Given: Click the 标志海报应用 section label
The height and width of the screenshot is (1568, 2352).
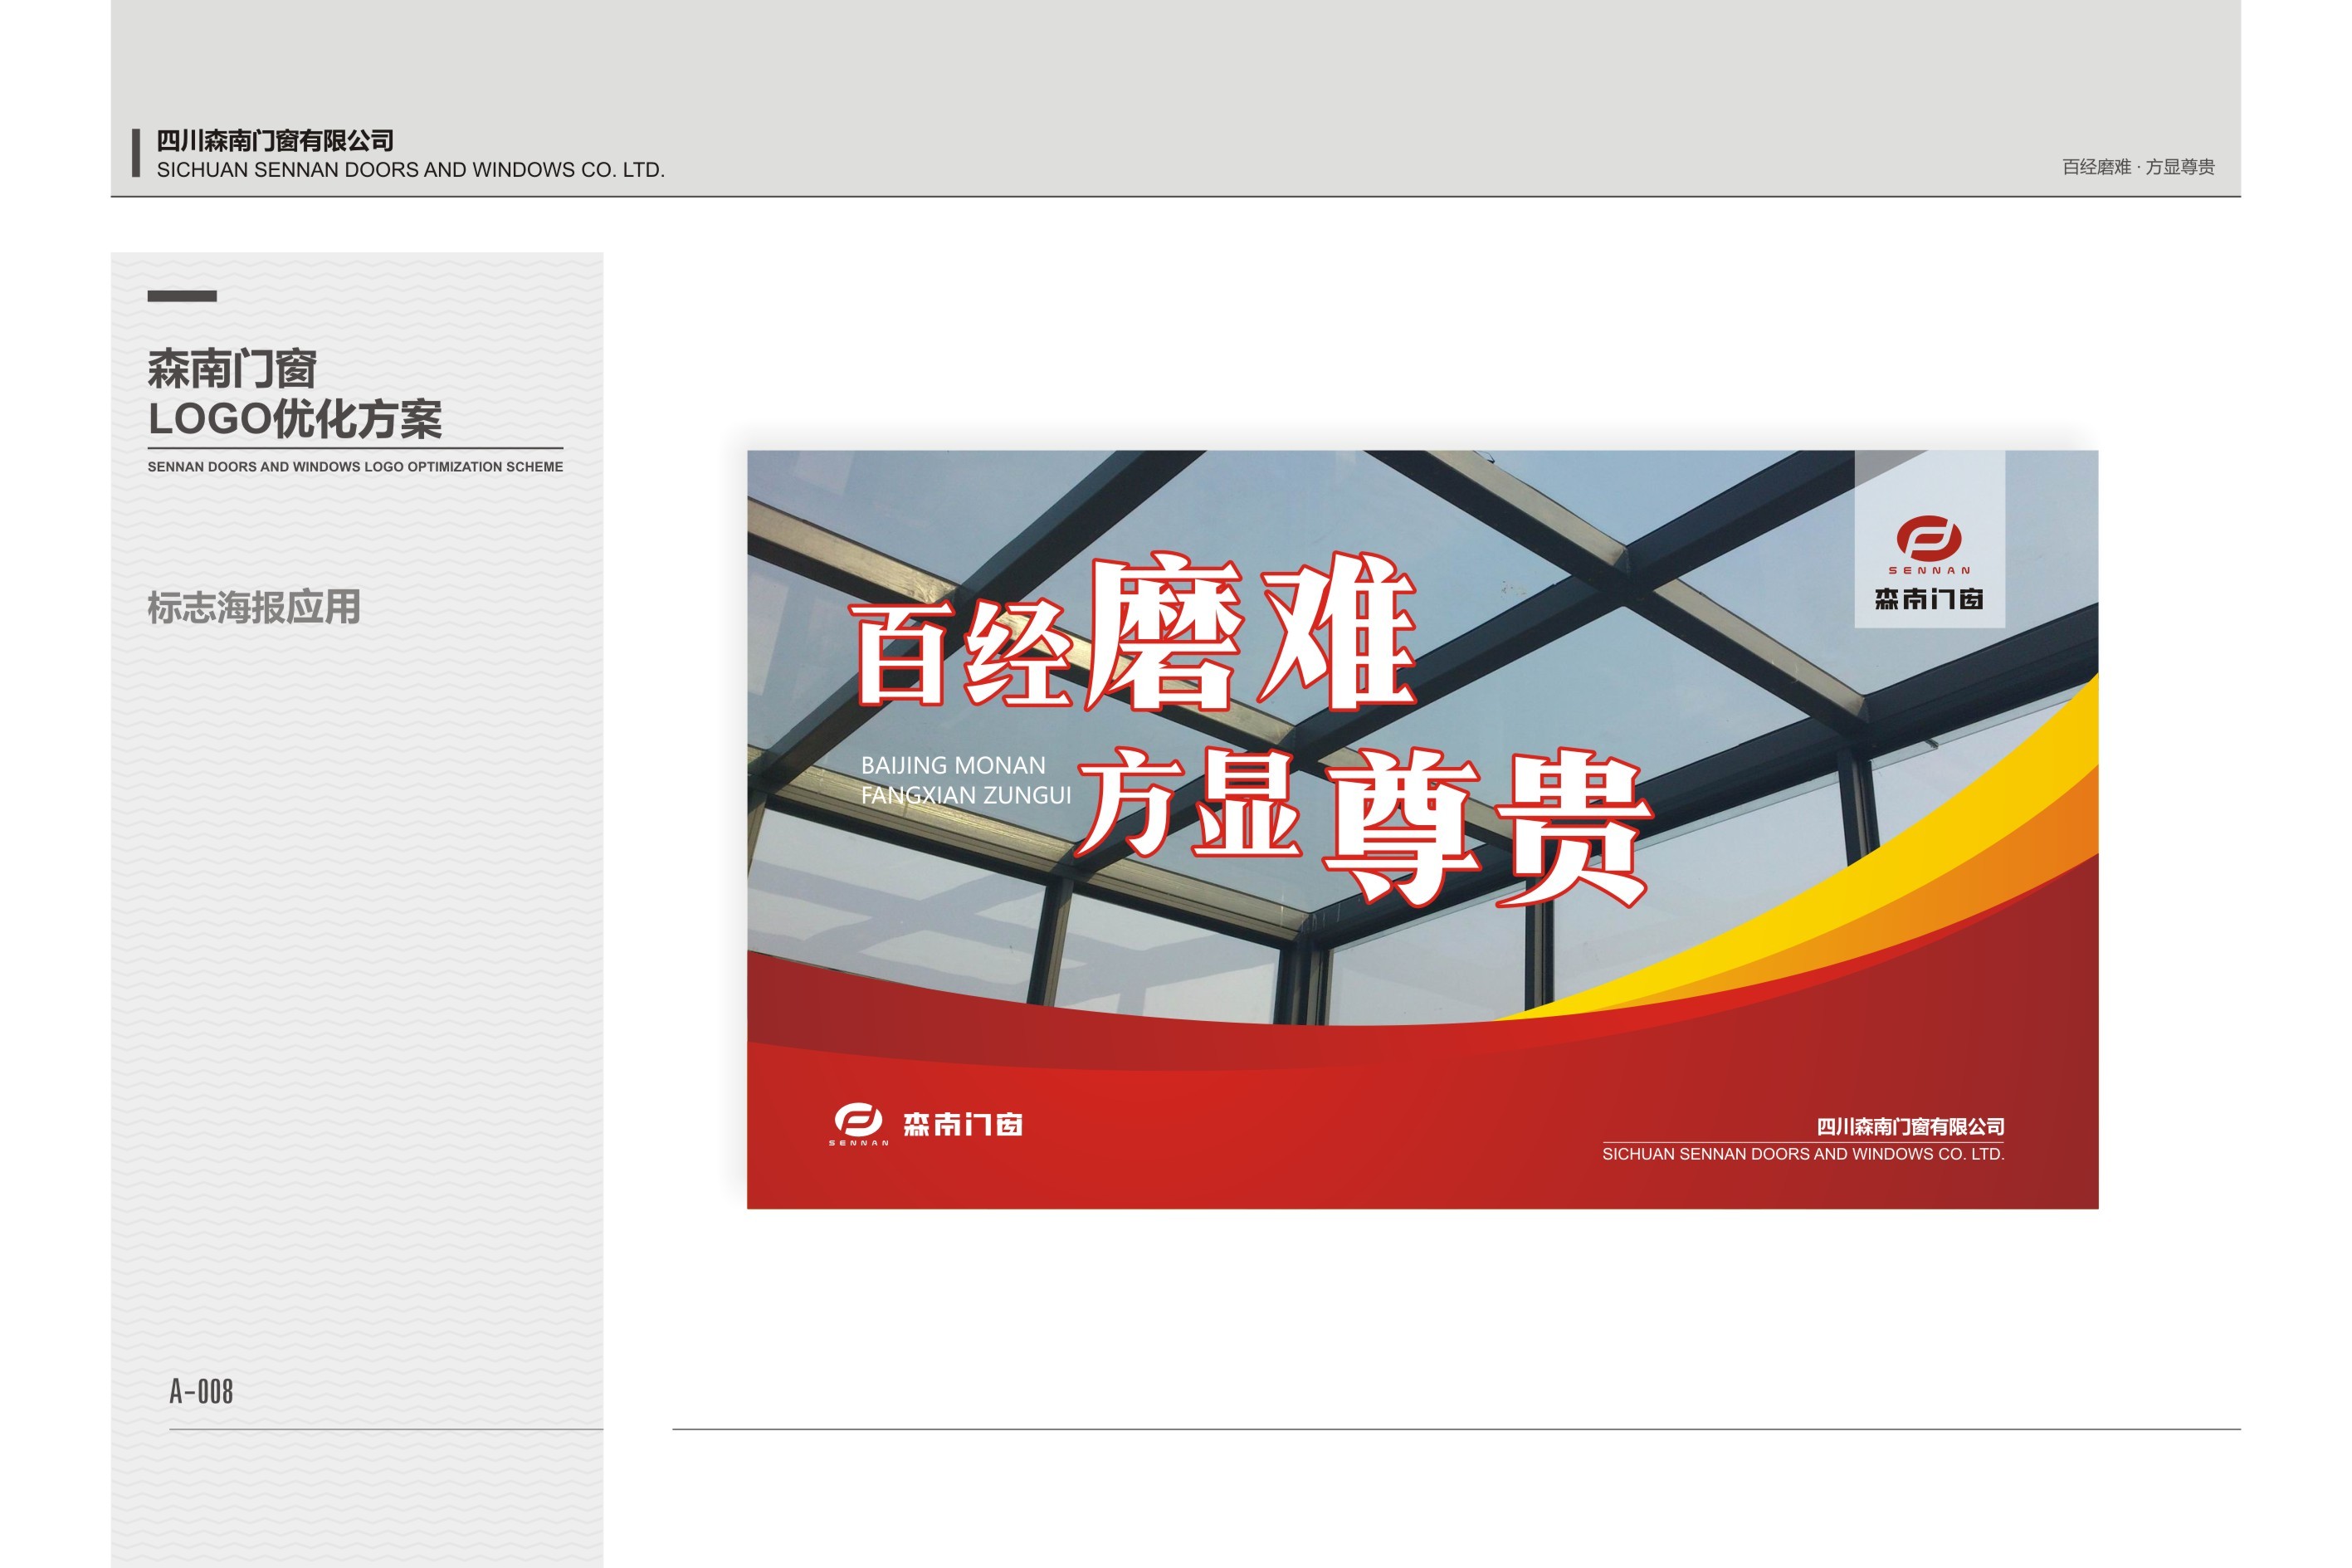Looking at the screenshot, I should [x=254, y=607].
